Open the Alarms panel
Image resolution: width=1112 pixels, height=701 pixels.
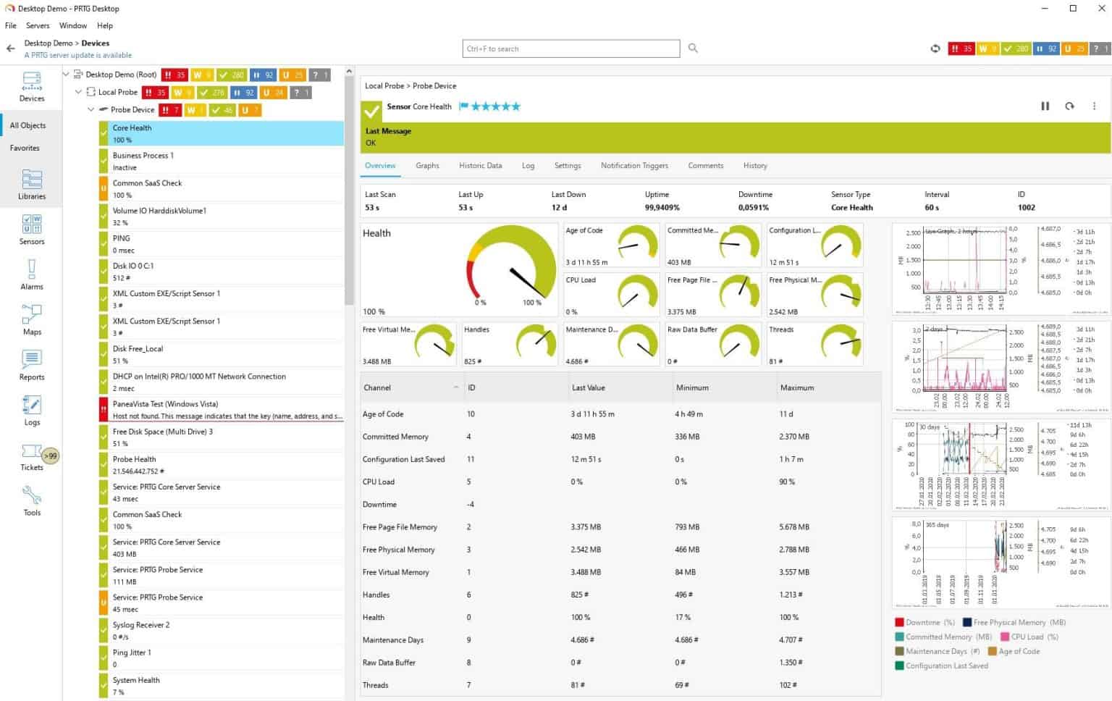click(31, 275)
